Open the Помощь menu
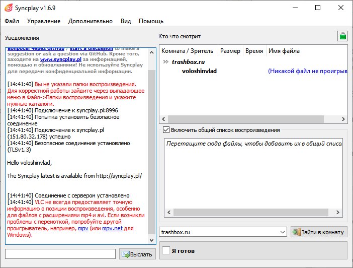Image resolution: width=353 pixels, height=268 pixels. (x=151, y=21)
